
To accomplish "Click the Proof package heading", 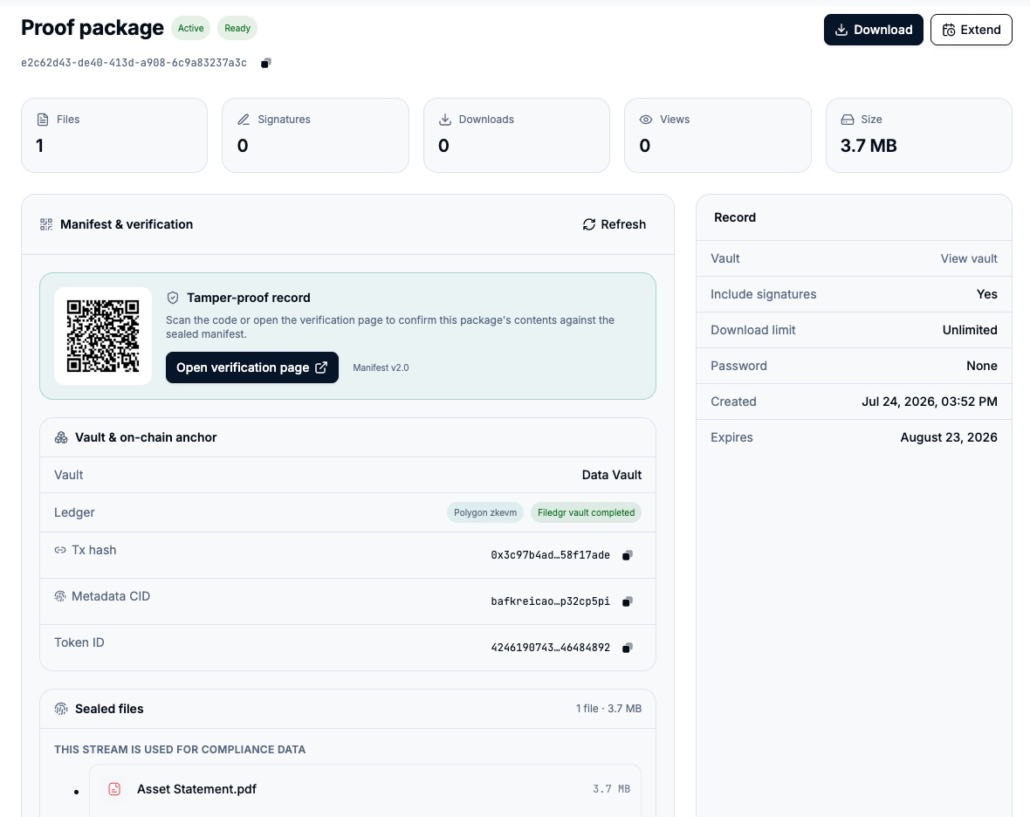I will pos(92,28).
